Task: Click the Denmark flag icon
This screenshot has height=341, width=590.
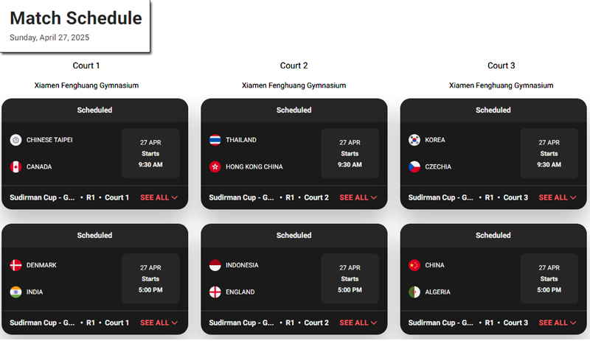Action: [15, 265]
